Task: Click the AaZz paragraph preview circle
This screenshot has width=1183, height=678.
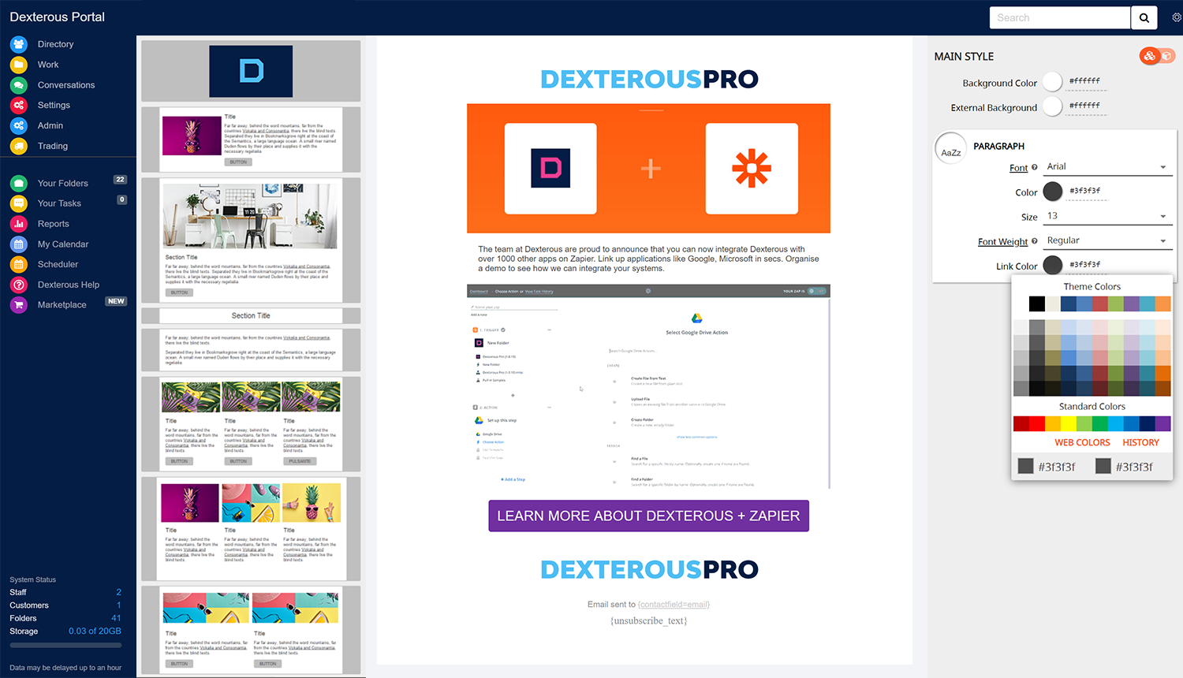Action: click(x=951, y=148)
